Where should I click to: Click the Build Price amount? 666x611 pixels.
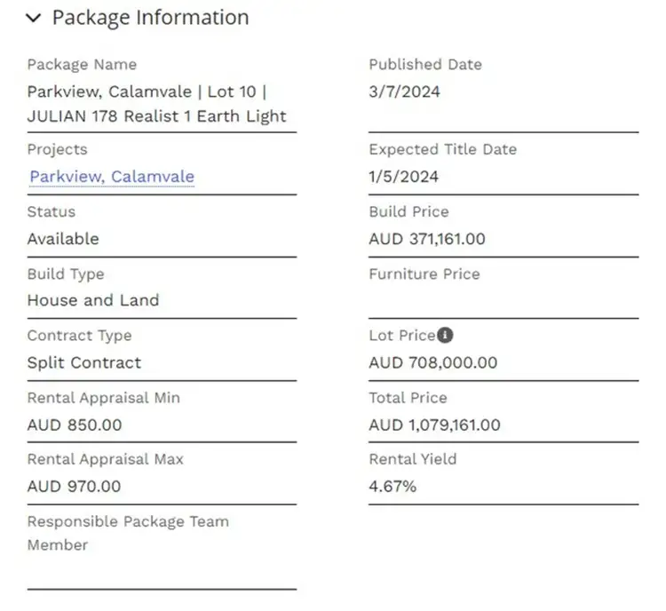click(427, 239)
